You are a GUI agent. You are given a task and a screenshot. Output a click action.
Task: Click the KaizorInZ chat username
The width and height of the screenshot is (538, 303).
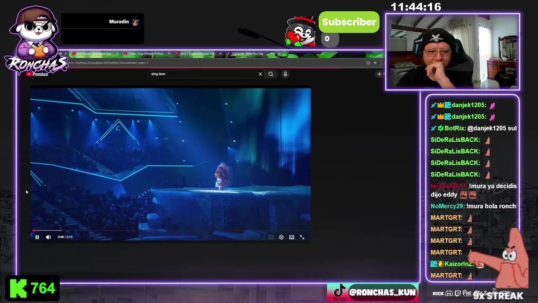click(x=459, y=264)
